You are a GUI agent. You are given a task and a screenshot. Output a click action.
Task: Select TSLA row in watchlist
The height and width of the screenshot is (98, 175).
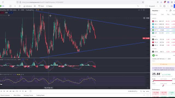[x=163, y=42]
